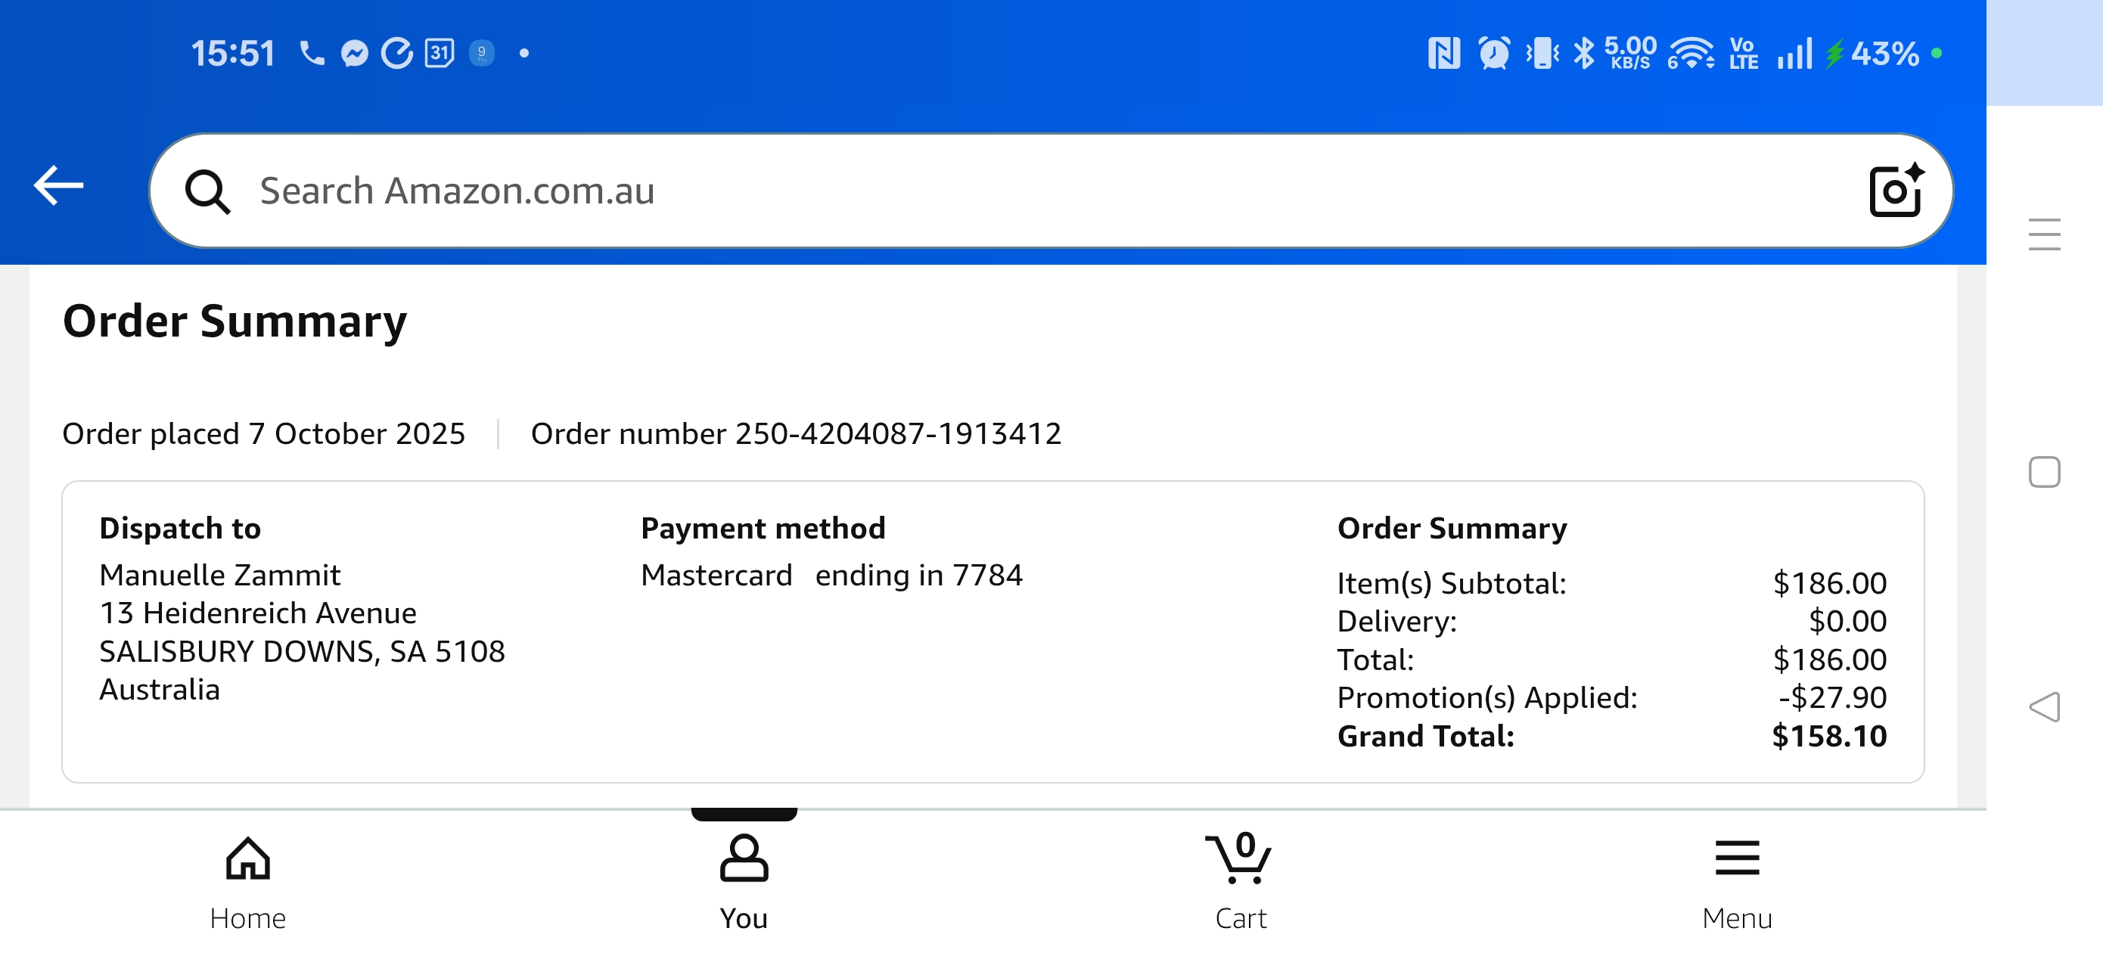The image size is (2103, 956).
Task: Tap the battery percentage indicator
Action: click(x=1884, y=54)
